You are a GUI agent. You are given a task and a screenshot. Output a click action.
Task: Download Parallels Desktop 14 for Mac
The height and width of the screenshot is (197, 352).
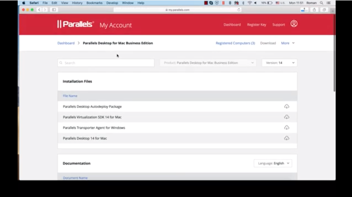coord(287,138)
